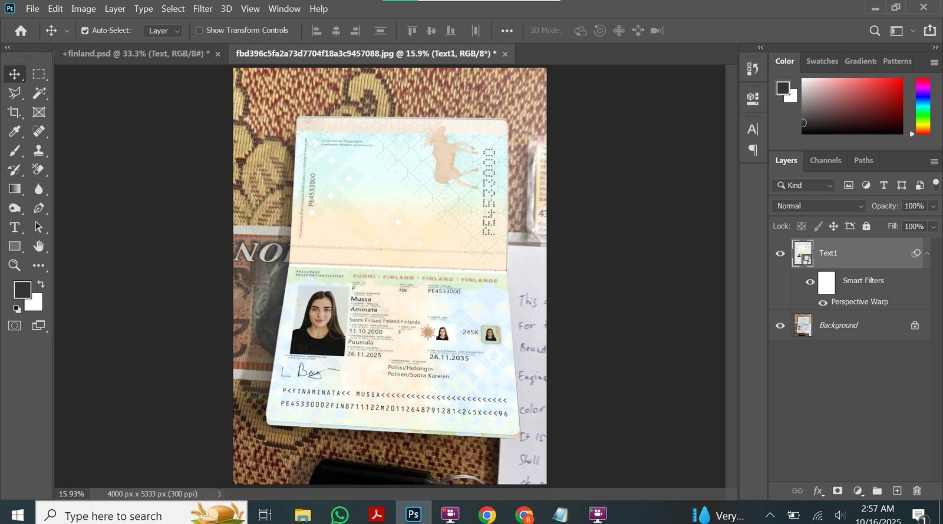Select the Crop tool
943x524 pixels.
14,112
